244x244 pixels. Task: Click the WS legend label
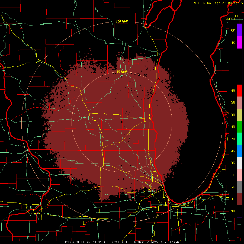point(233,151)
